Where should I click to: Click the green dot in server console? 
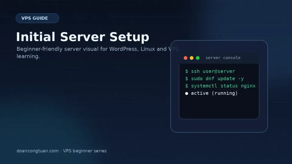point(198,58)
